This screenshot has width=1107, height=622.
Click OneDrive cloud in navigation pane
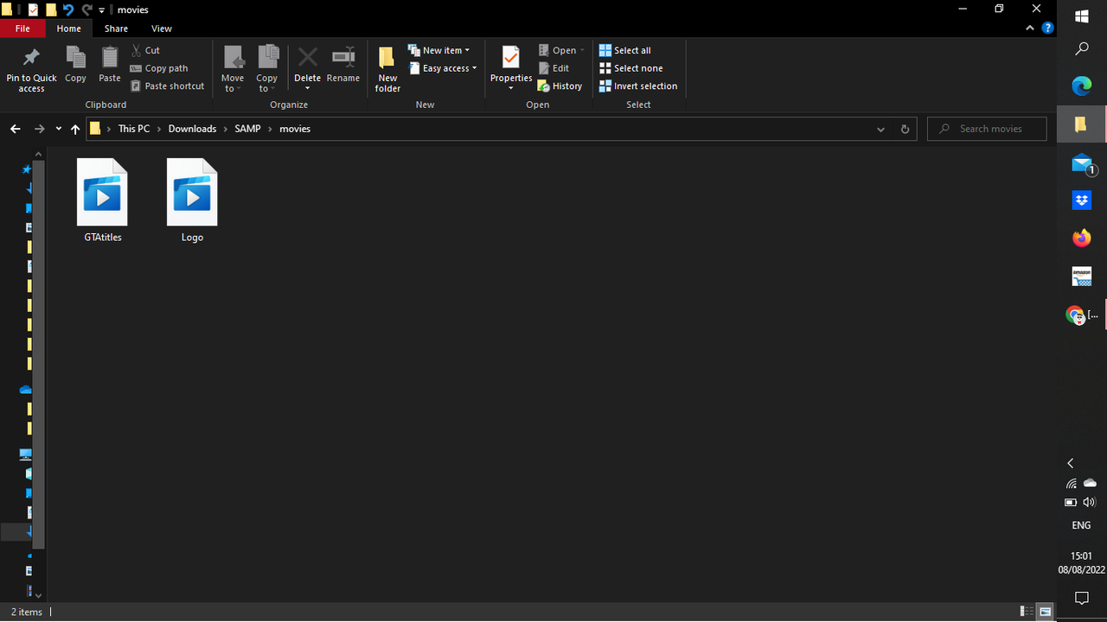coord(26,390)
